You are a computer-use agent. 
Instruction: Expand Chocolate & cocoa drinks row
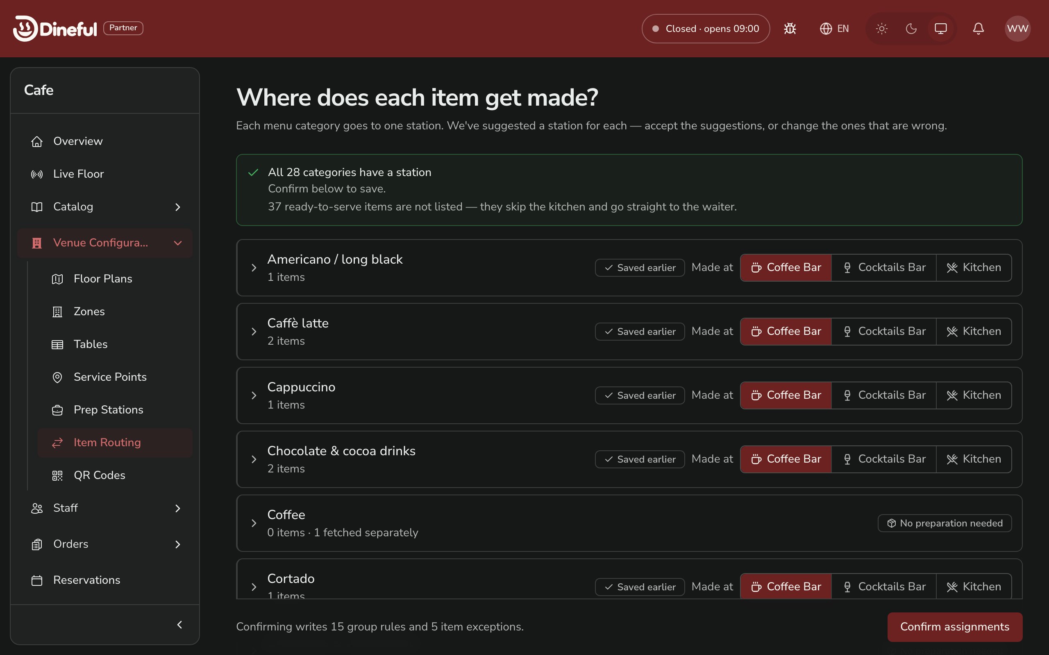[x=254, y=460]
